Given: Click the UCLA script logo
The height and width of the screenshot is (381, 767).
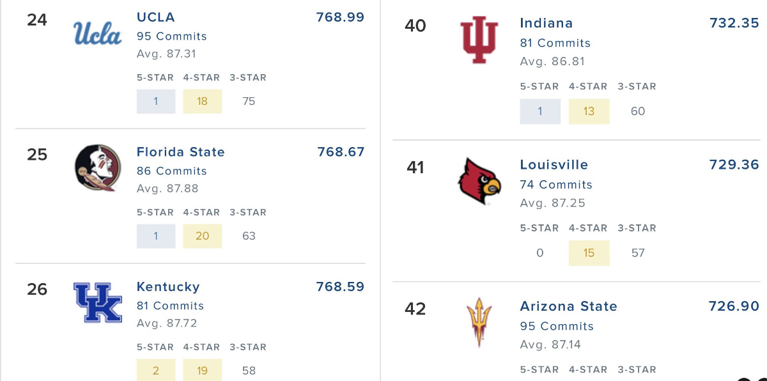Looking at the screenshot, I should pyautogui.click(x=97, y=33).
